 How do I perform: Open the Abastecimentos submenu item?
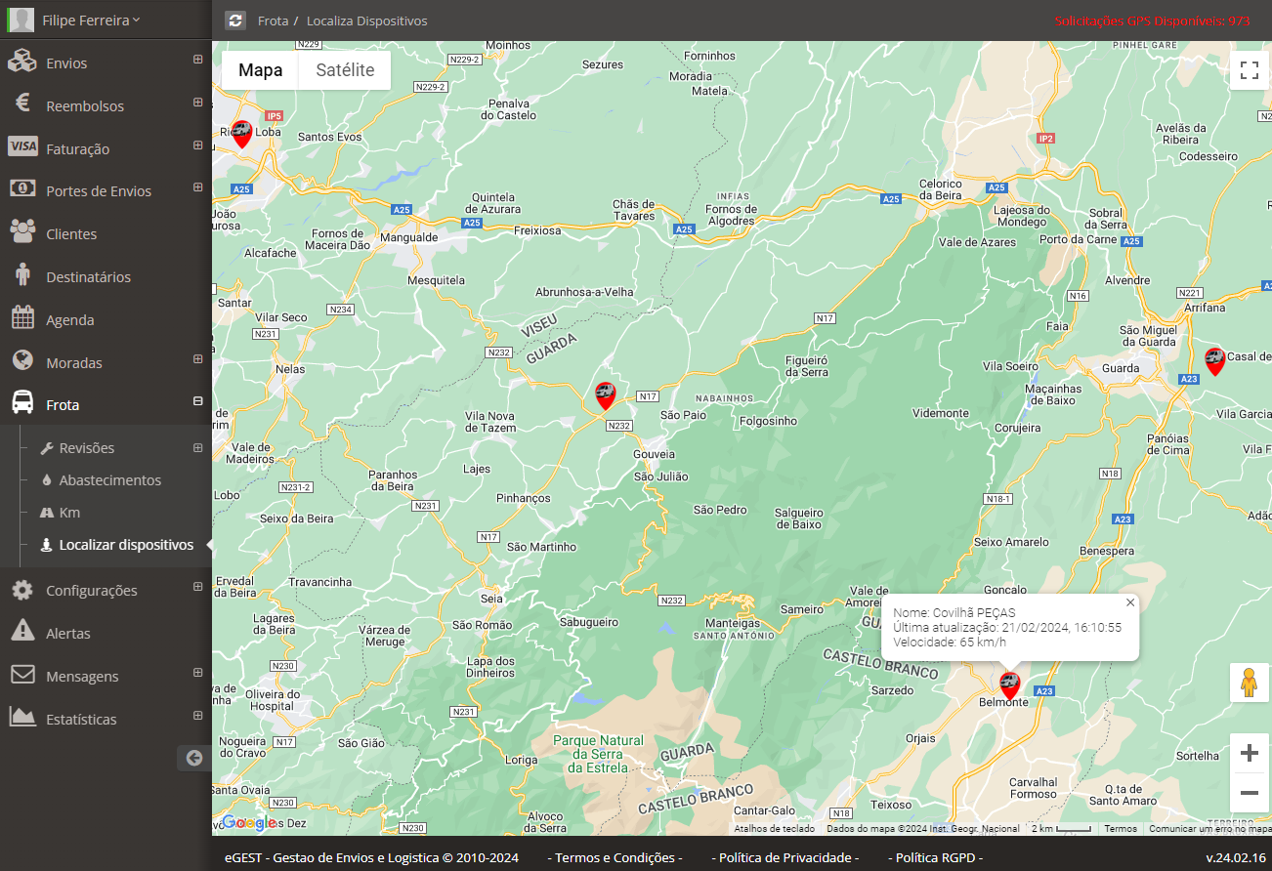point(109,480)
